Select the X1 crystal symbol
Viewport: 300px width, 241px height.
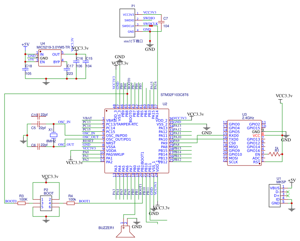(x=54, y=135)
